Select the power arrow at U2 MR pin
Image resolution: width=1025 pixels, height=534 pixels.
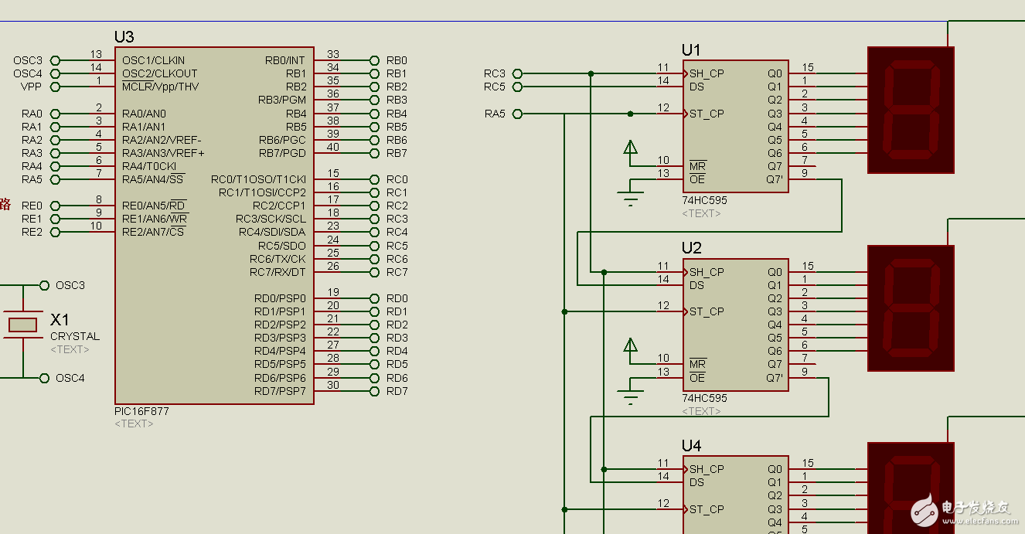point(631,345)
